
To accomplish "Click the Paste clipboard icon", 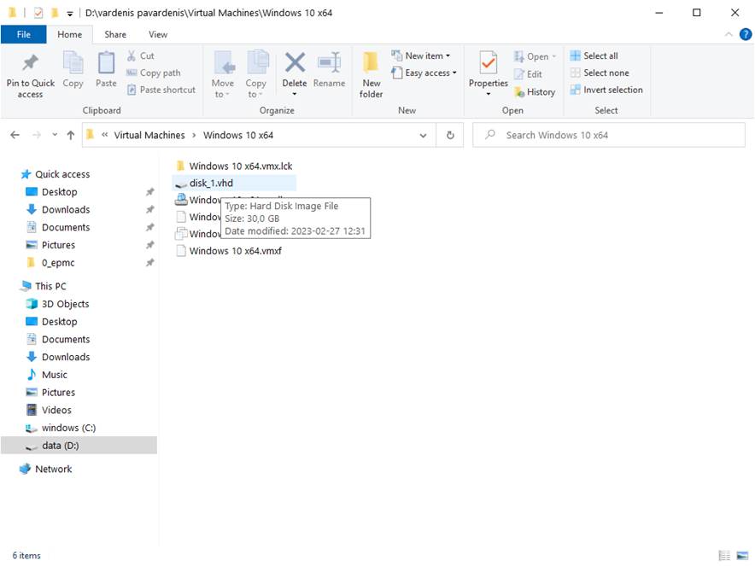I will click(x=106, y=64).
